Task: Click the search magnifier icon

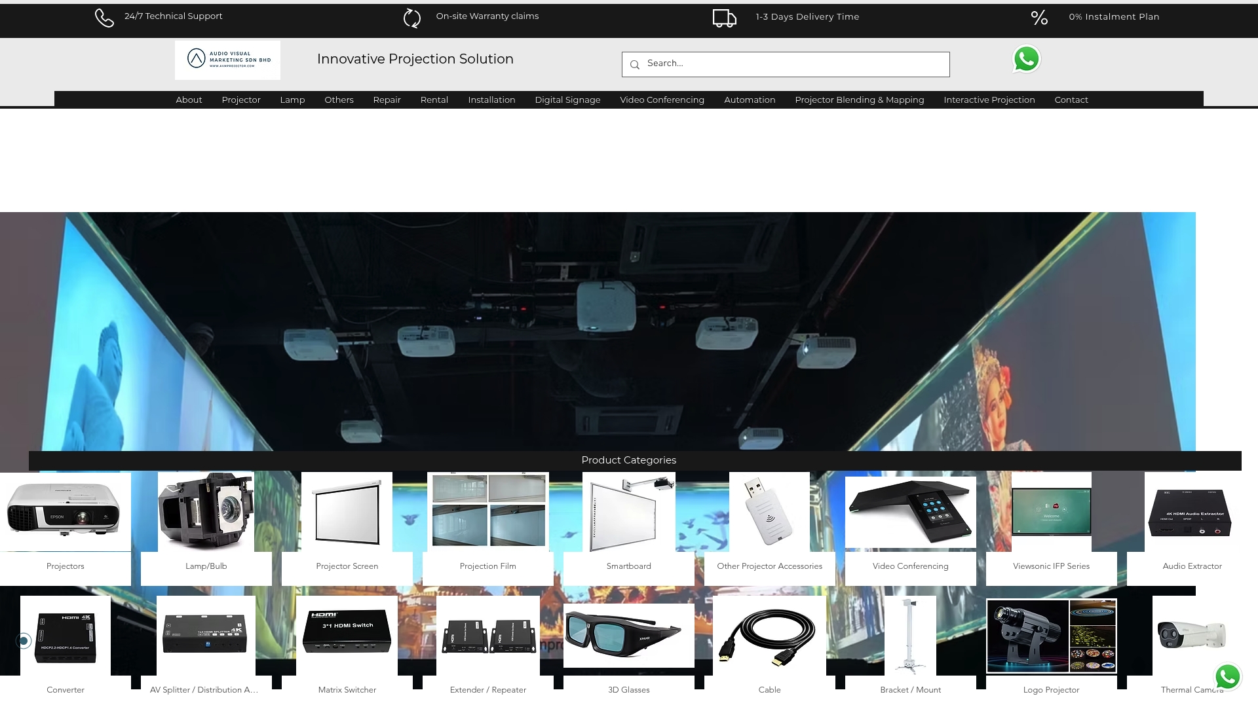Action: click(634, 64)
